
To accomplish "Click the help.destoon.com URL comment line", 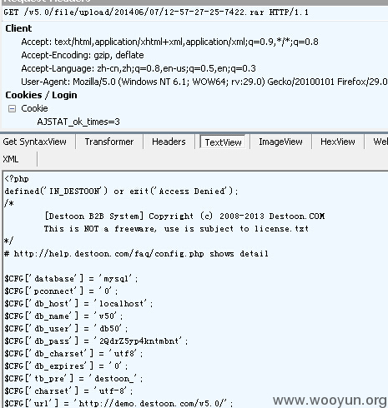I will coord(136,254).
